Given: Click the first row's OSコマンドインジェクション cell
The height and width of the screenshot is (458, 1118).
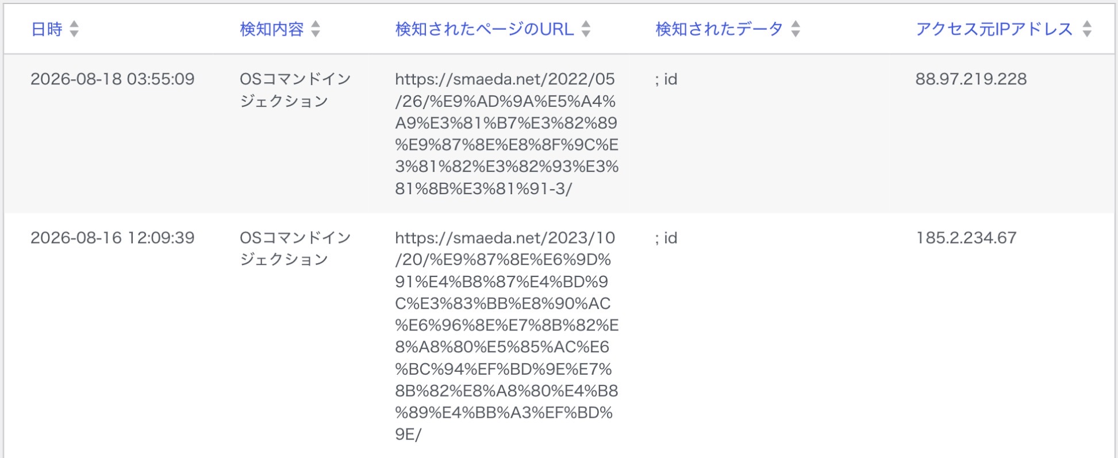Looking at the screenshot, I should coord(295,90).
